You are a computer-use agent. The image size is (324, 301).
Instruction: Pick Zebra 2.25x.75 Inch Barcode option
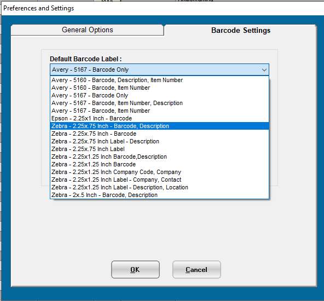pyautogui.click(x=159, y=134)
